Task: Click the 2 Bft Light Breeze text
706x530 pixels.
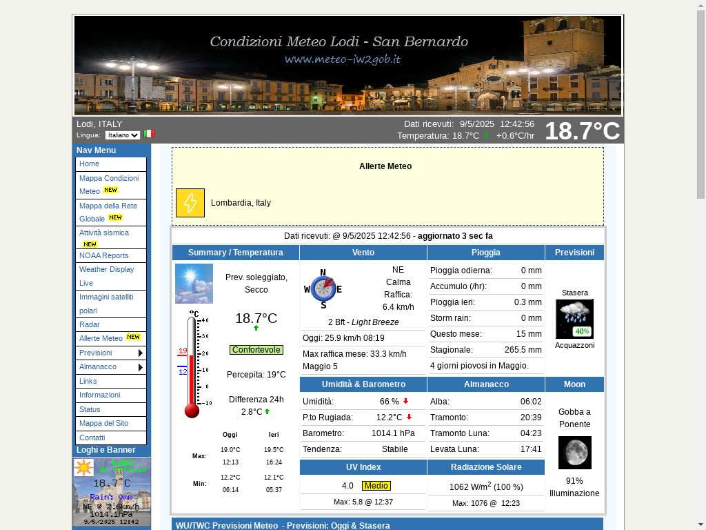Action: [x=363, y=322]
